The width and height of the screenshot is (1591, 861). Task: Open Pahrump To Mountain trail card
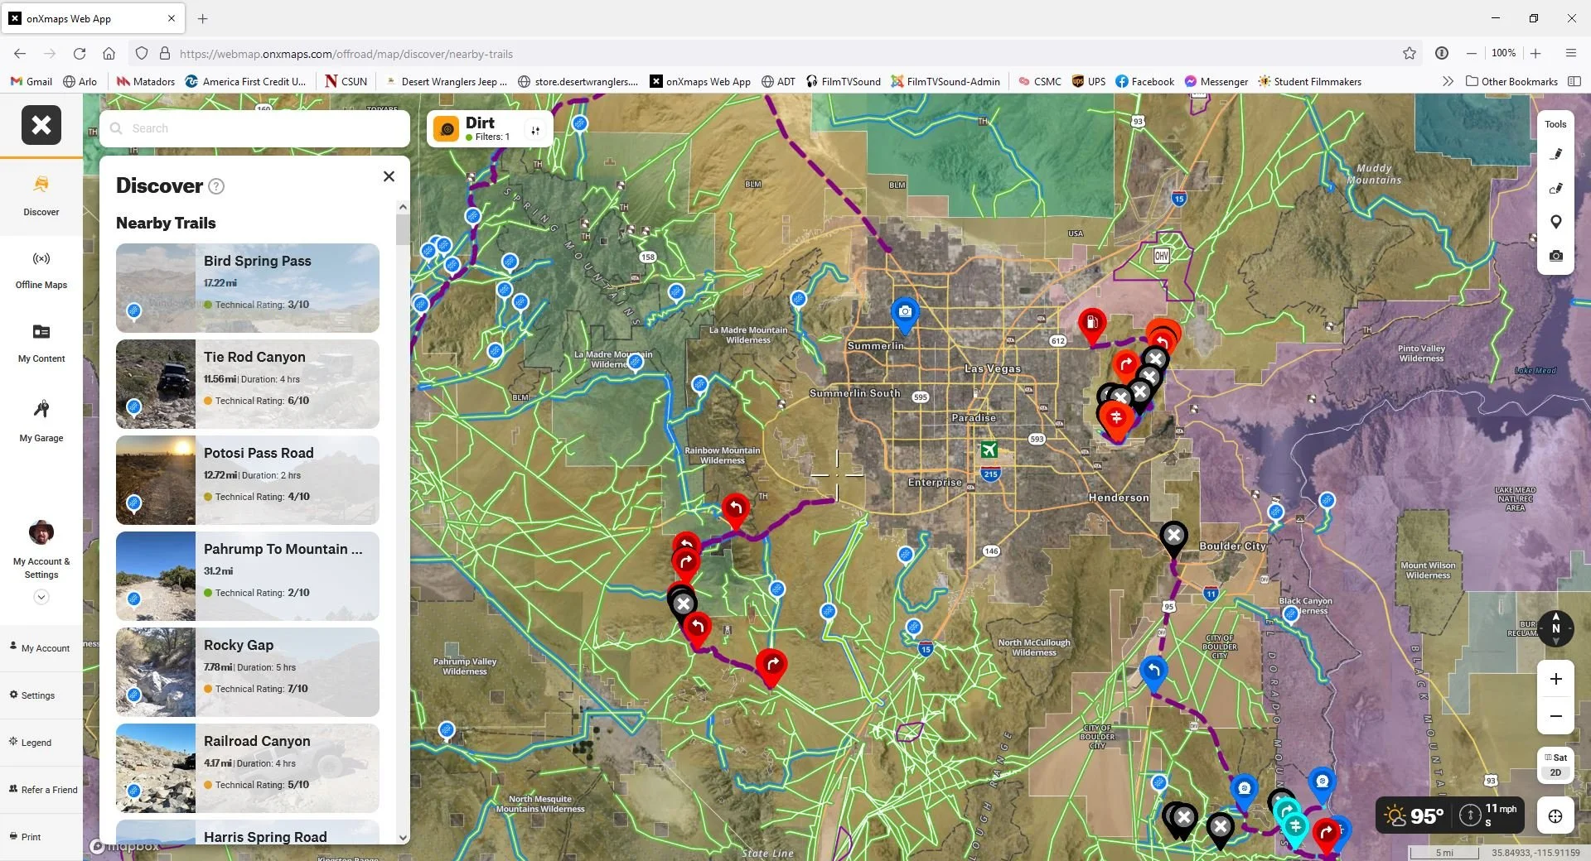[x=248, y=576]
